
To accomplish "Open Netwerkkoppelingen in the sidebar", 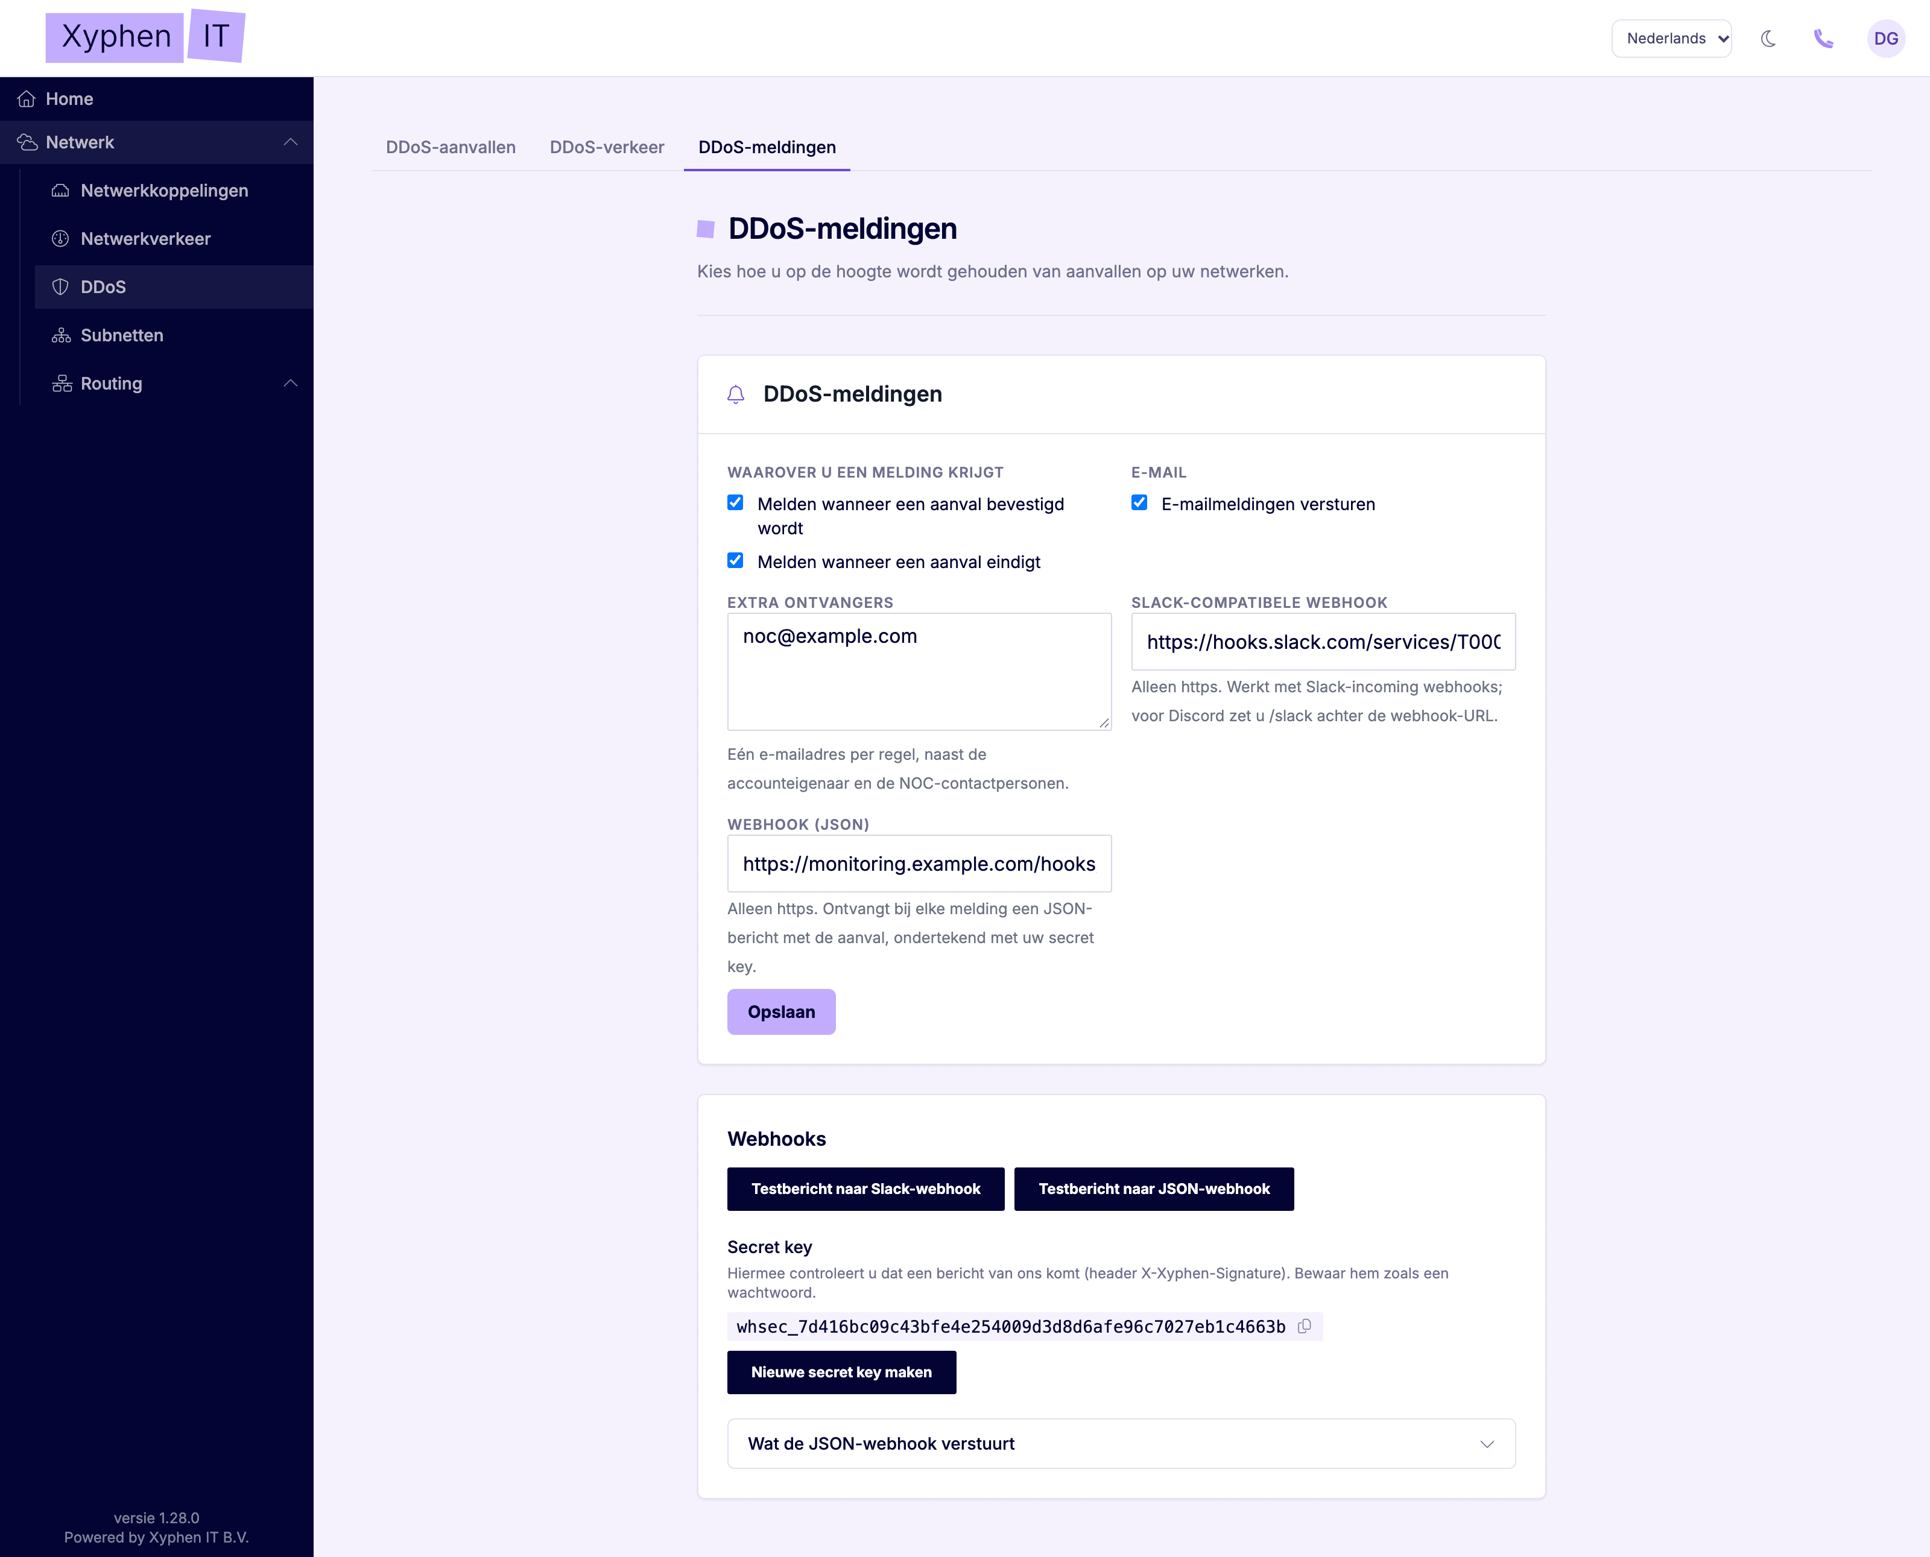I will pyautogui.click(x=174, y=190).
